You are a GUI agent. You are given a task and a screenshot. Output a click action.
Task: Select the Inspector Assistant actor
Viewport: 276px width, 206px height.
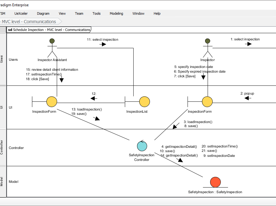(x=52, y=44)
